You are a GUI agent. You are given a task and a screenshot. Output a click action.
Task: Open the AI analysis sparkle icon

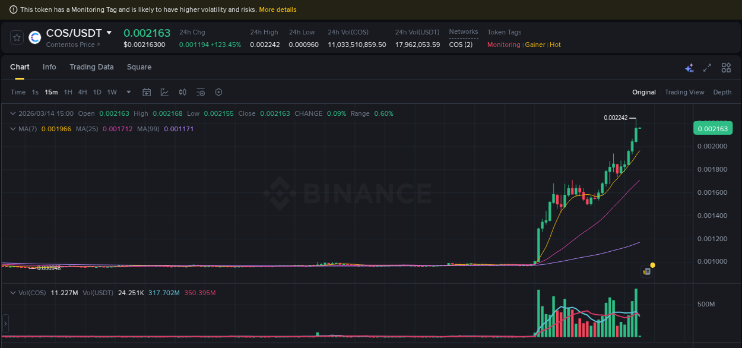689,68
